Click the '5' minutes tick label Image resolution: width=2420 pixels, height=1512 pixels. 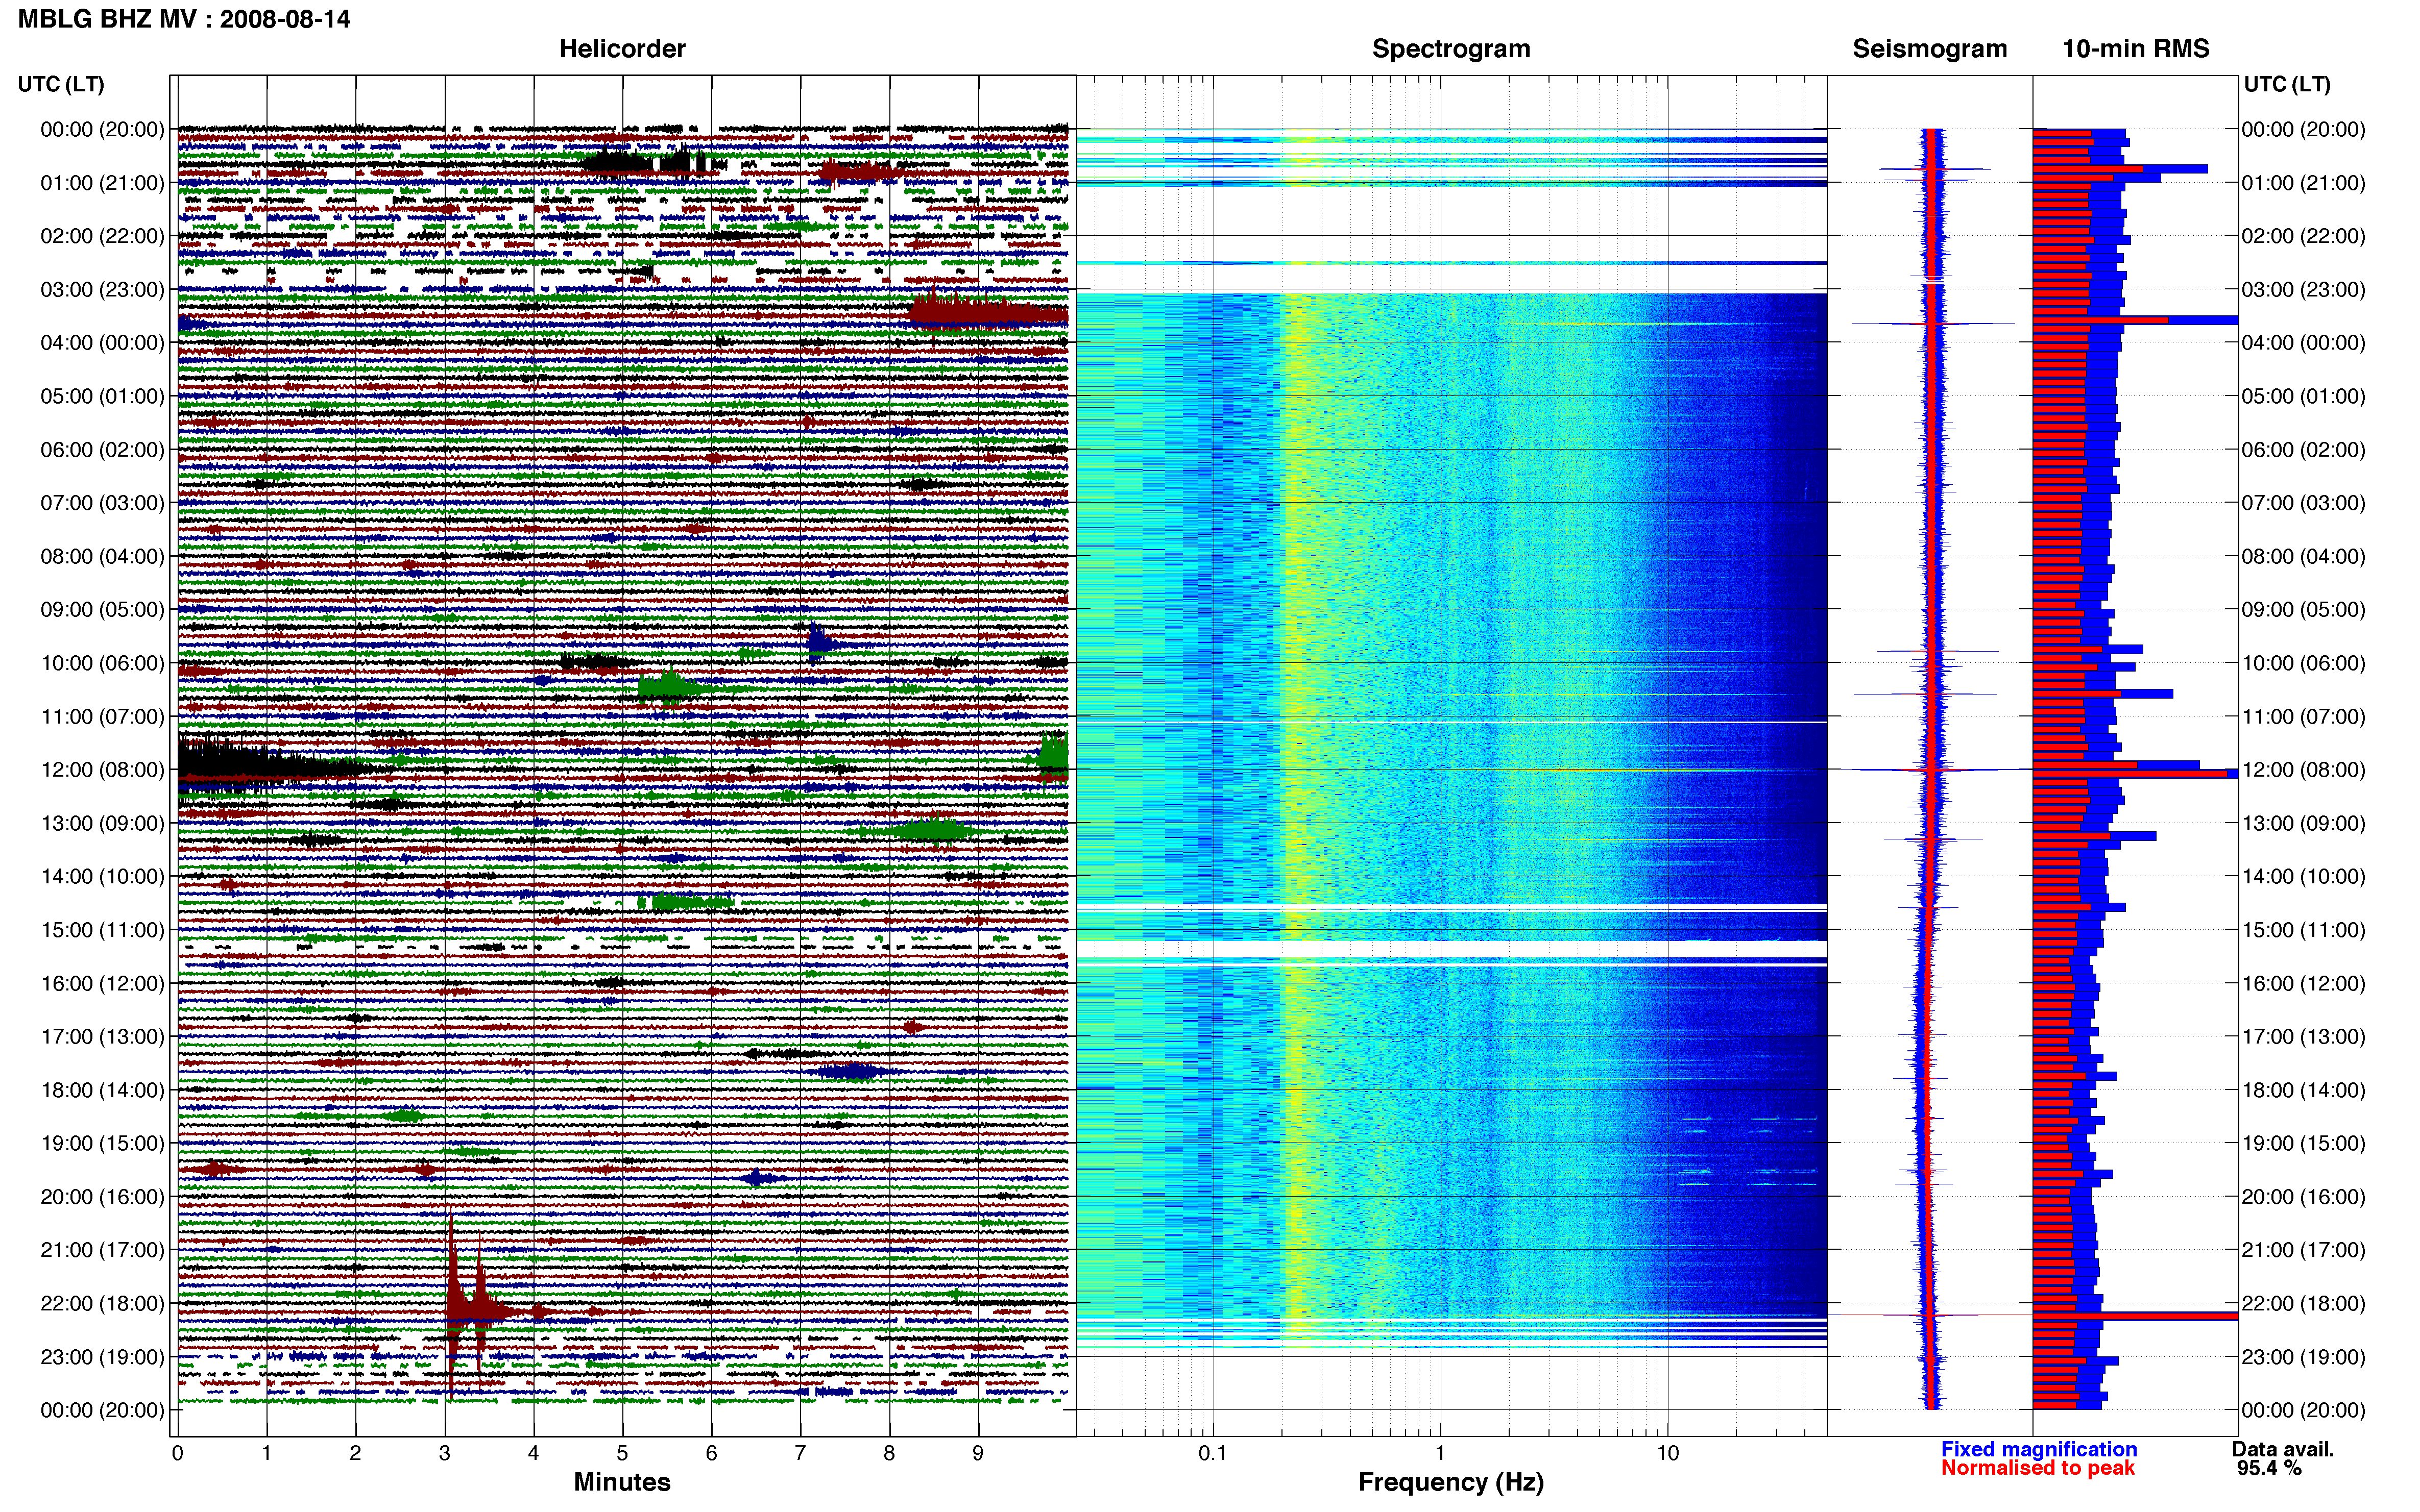(622, 1453)
